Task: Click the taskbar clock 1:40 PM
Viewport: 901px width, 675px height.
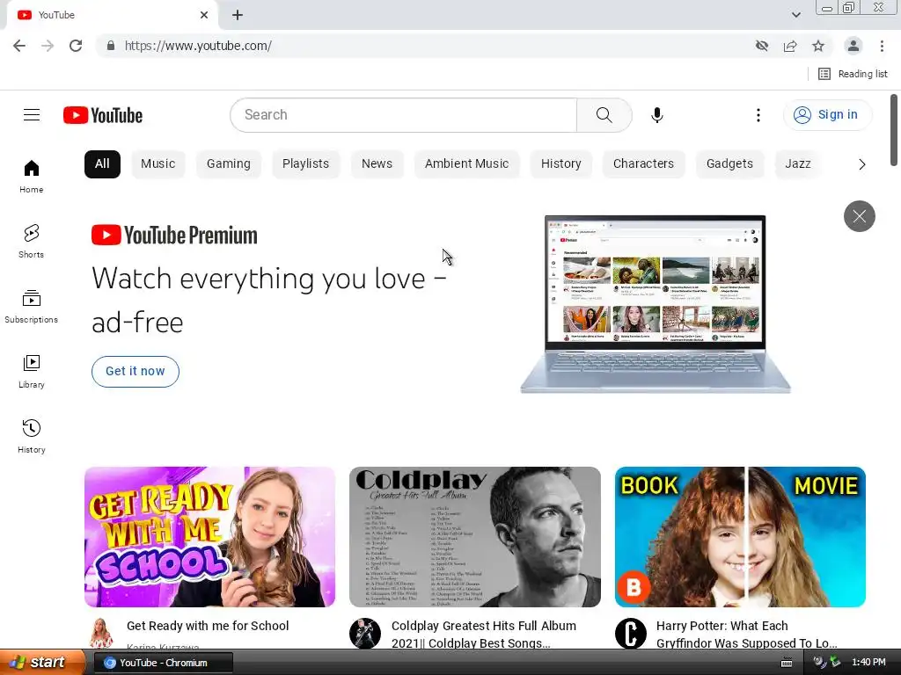Action: click(868, 663)
